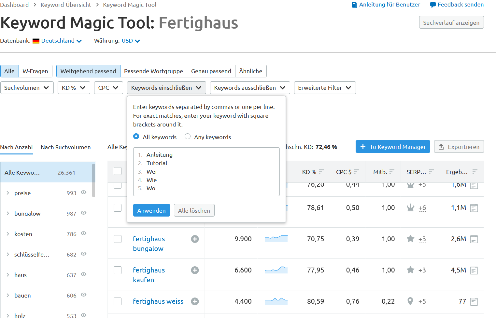Open the Erweiterte Filter dropdown
This screenshot has width=496, height=318.
point(325,88)
